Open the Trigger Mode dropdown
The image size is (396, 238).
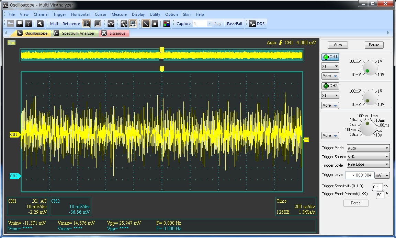tap(368, 148)
